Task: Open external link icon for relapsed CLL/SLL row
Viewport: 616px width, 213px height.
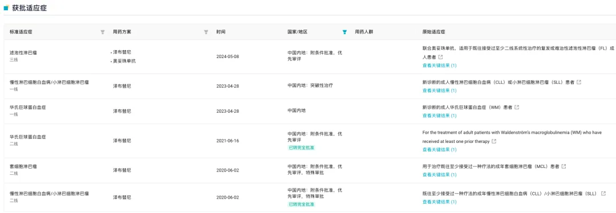Action: tap(603, 194)
